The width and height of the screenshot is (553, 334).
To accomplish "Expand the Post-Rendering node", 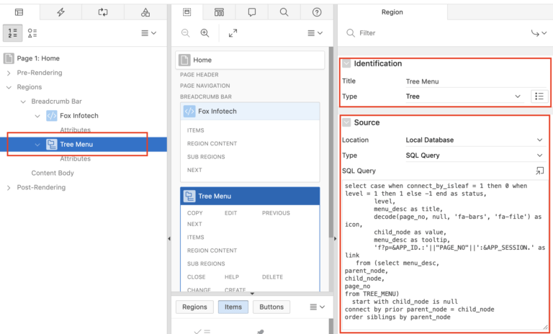I will 9,188.
